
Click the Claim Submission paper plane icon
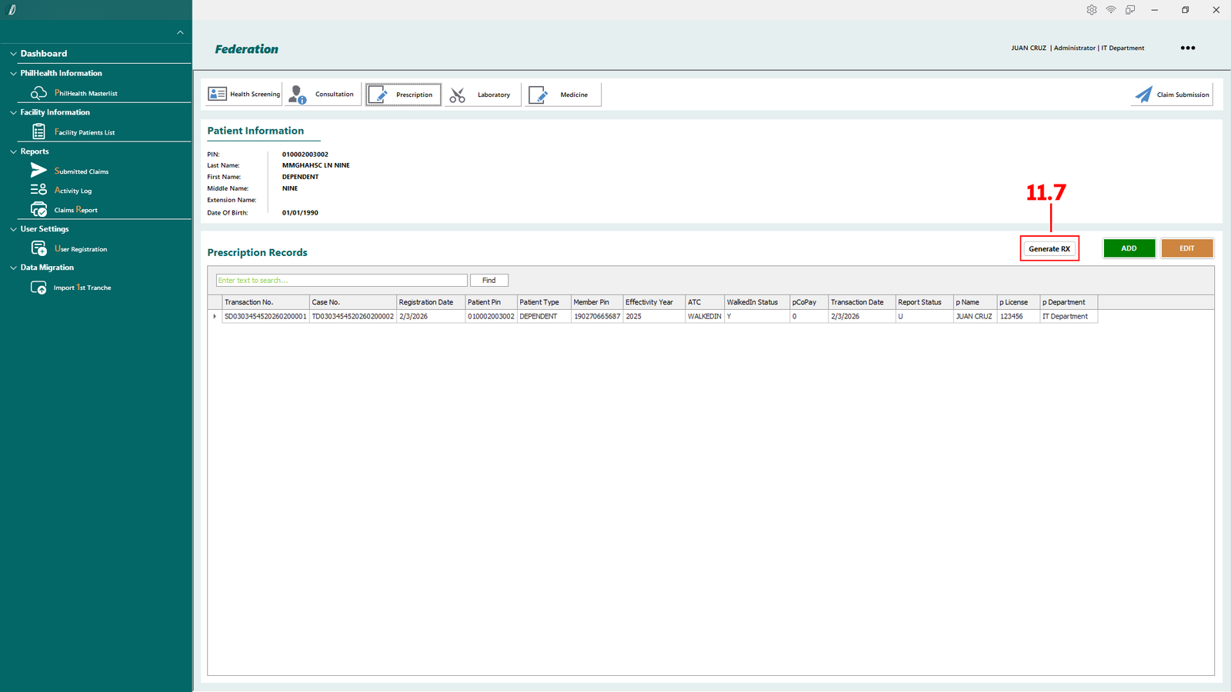click(x=1144, y=95)
